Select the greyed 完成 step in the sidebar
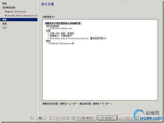The height and width of the screenshot is (123, 164). [4, 27]
